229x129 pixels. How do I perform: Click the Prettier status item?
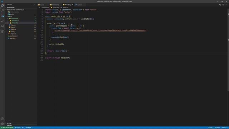click(224, 128)
